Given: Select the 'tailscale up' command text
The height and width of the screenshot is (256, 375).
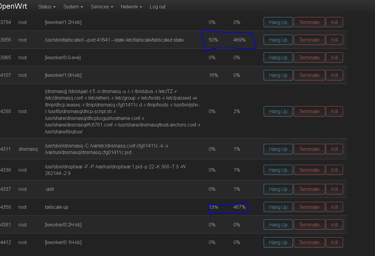Looking at the screenshot, I should [56, 207].
